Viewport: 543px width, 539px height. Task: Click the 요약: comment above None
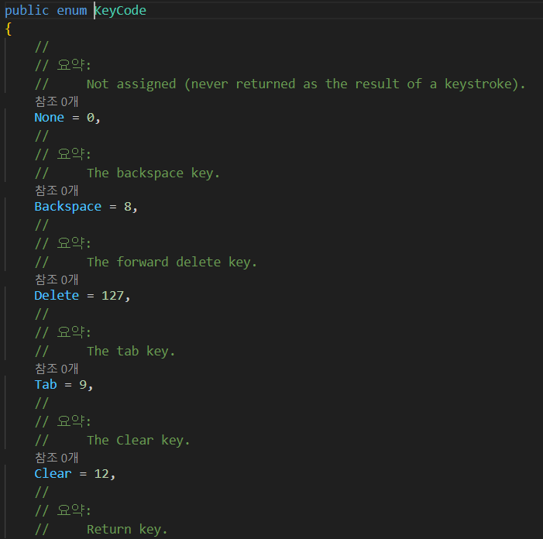click(63, 65)
